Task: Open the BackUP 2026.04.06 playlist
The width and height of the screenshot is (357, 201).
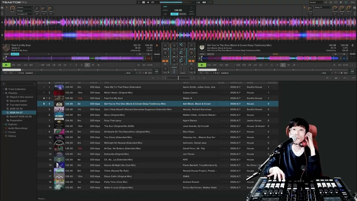Action: pyautogui.click(x=21, y=116)
